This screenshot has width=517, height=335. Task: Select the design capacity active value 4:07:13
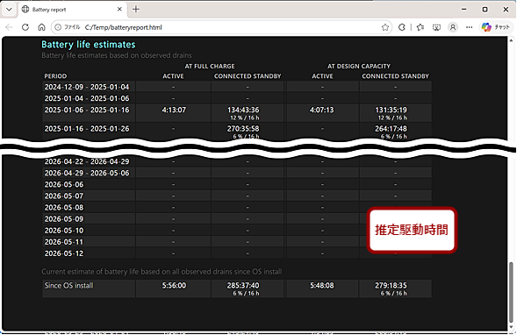pyautogui.click(x=322, y=110)
